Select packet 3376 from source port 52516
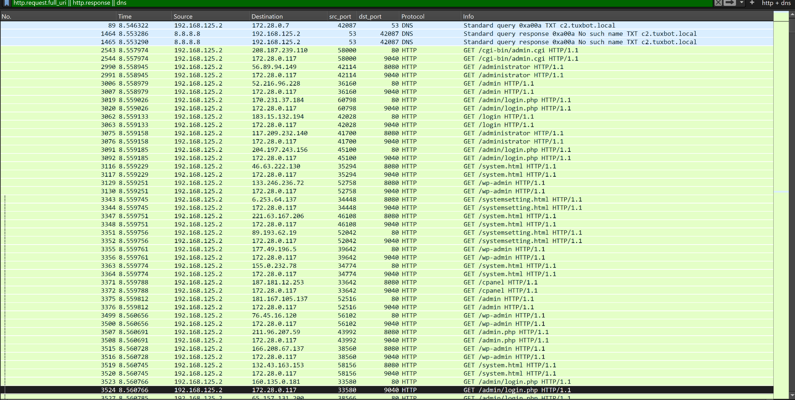The image size is (795, 400). point(387,307)
